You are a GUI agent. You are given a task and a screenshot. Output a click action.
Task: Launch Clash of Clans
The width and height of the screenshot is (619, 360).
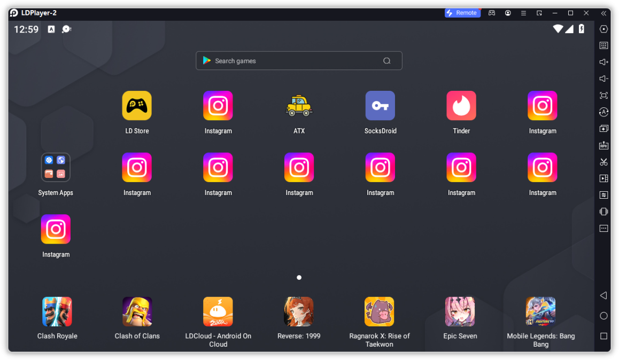[x=137, y=311]
